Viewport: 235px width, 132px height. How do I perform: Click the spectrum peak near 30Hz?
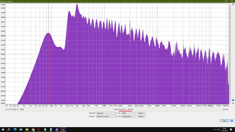point(77,4)
